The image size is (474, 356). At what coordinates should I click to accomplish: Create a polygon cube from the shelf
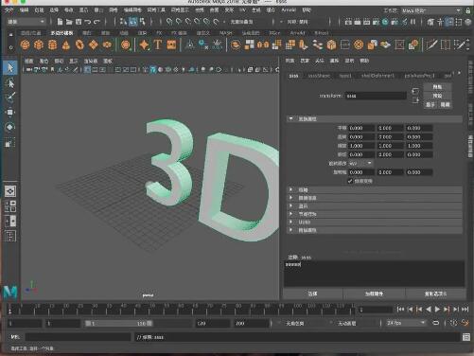tap(39, 44)
